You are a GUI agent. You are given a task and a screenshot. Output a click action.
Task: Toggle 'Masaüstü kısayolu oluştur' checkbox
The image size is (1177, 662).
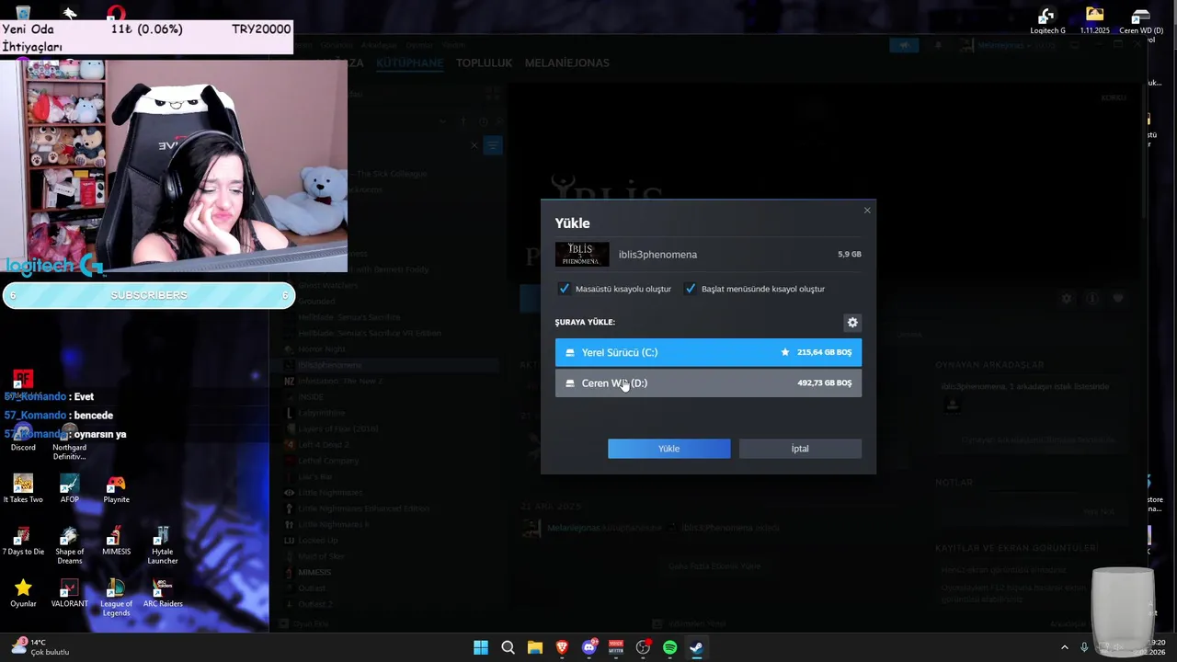click(565, 289)
